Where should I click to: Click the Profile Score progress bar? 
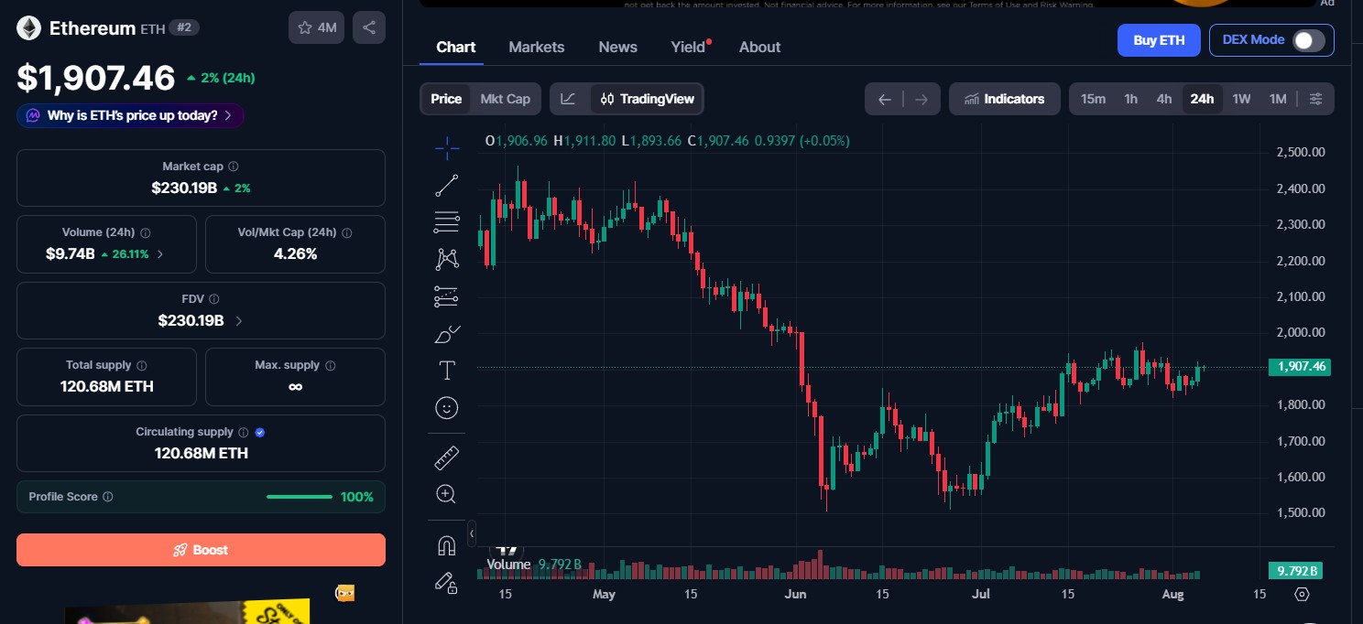click(x=300, y=497)
